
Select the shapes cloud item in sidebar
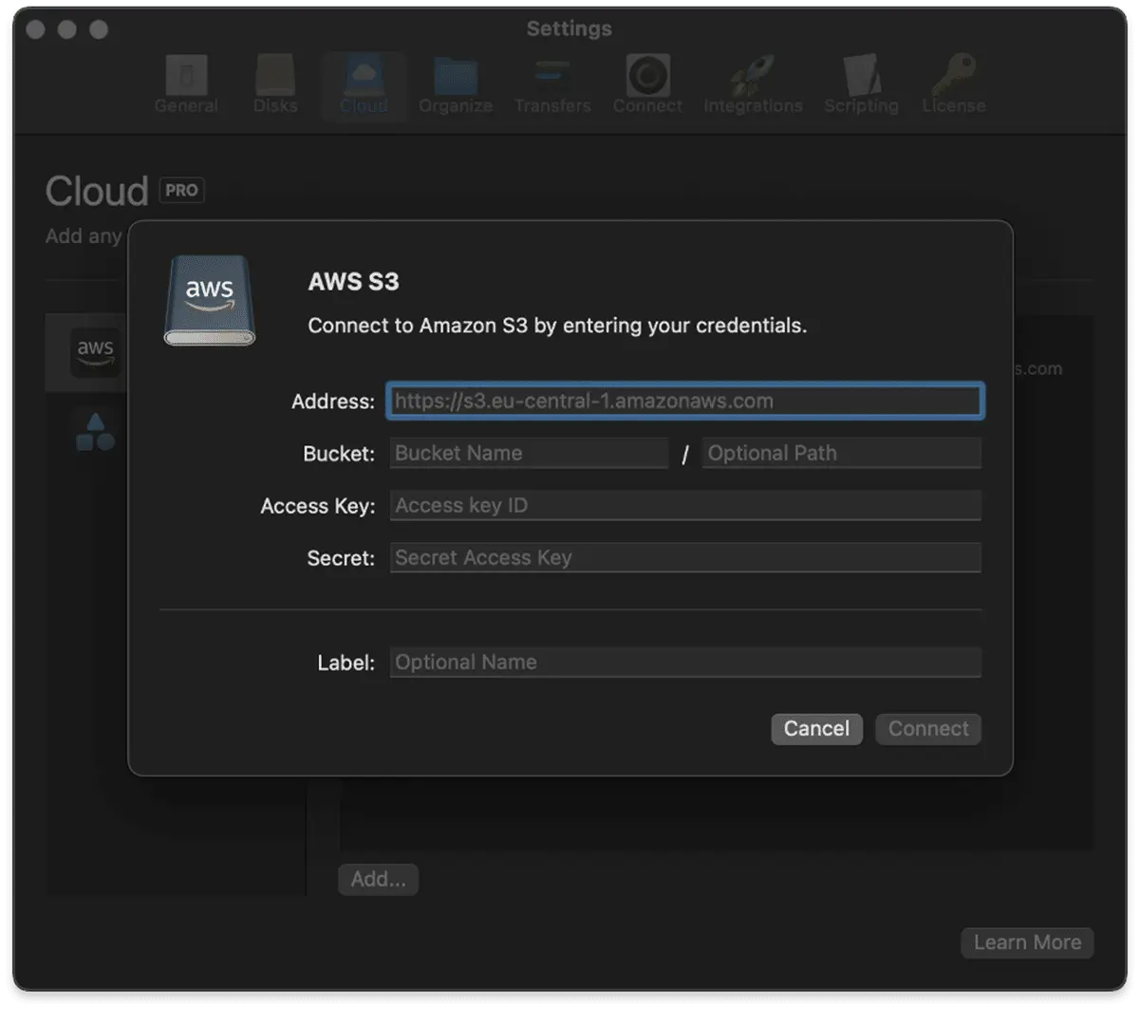(x=95, y=432)
